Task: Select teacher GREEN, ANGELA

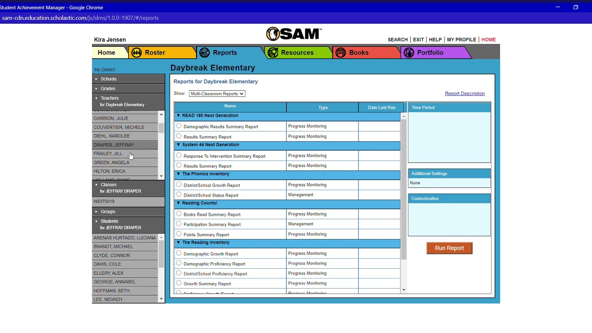Action: (125, 163)
